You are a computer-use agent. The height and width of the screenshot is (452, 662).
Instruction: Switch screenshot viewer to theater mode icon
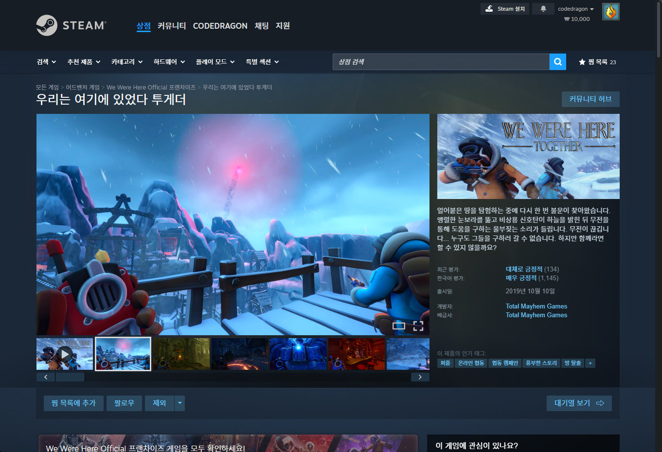[x=399, y=326]
